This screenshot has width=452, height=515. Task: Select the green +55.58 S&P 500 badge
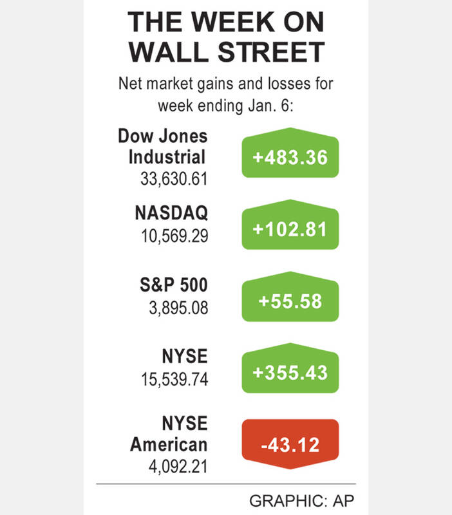point(290,297)
